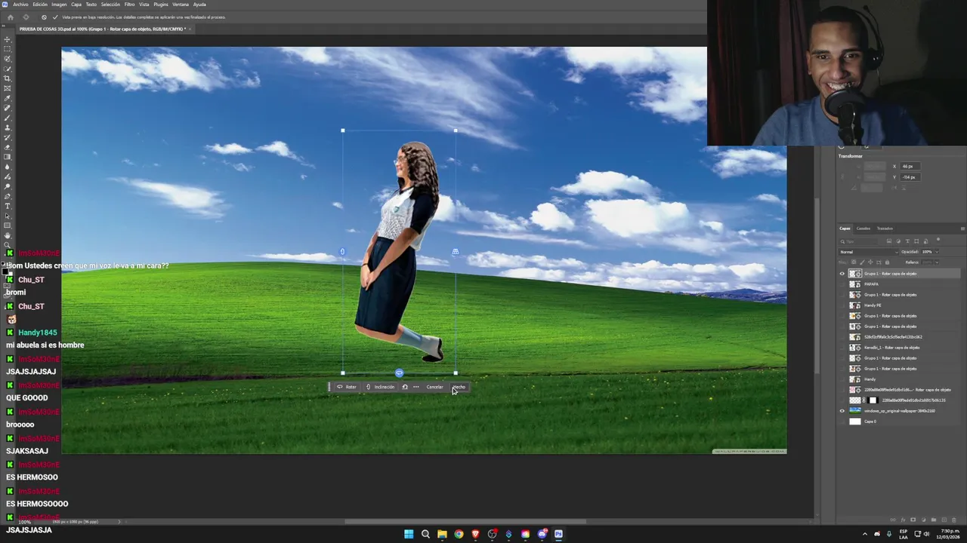Select the Clone Stamp tool
The width and height of the screenshot is (967, 543).
[8, 127]
